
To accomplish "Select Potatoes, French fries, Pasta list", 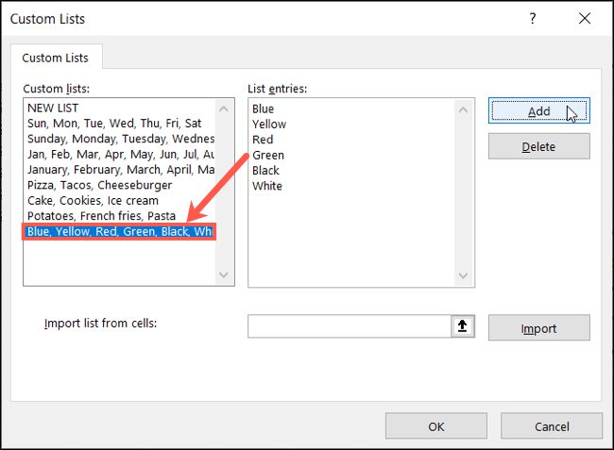I will [102, 216].
